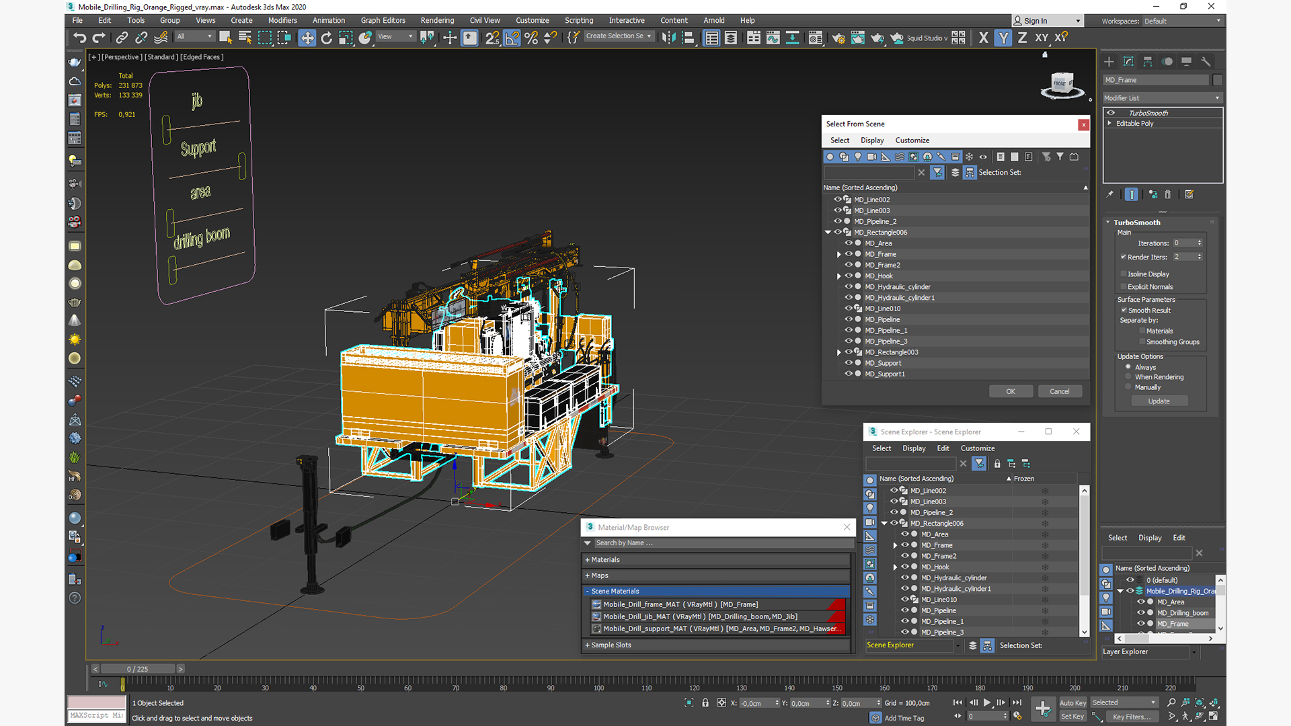Image resolution: width=1291 pixels, height=726 pixels.
Task: Hide MD_Support in Select From Scene list
Action: (x=849, y=363)
